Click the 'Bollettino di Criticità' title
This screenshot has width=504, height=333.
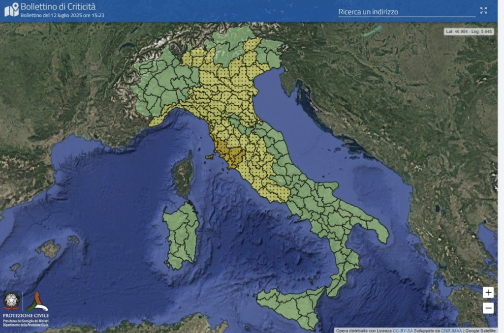[58, 6]
